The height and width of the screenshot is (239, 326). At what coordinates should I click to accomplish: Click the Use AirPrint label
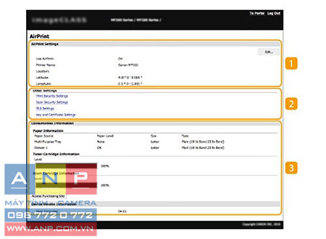click(45, 59)
